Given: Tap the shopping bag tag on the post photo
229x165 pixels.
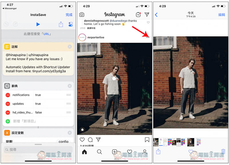Looking at the screenshot, I should point(82,130).
